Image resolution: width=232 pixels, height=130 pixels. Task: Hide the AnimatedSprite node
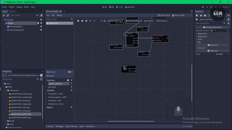click(x=41, y=26)
